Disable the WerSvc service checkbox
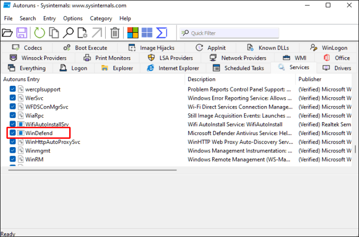The image size is (359, 237). tap(13, 98)
